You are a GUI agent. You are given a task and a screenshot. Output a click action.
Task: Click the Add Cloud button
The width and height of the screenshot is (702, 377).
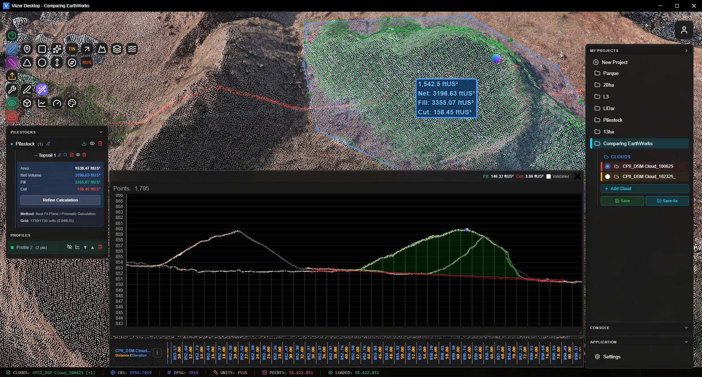[x=644, y=189]
